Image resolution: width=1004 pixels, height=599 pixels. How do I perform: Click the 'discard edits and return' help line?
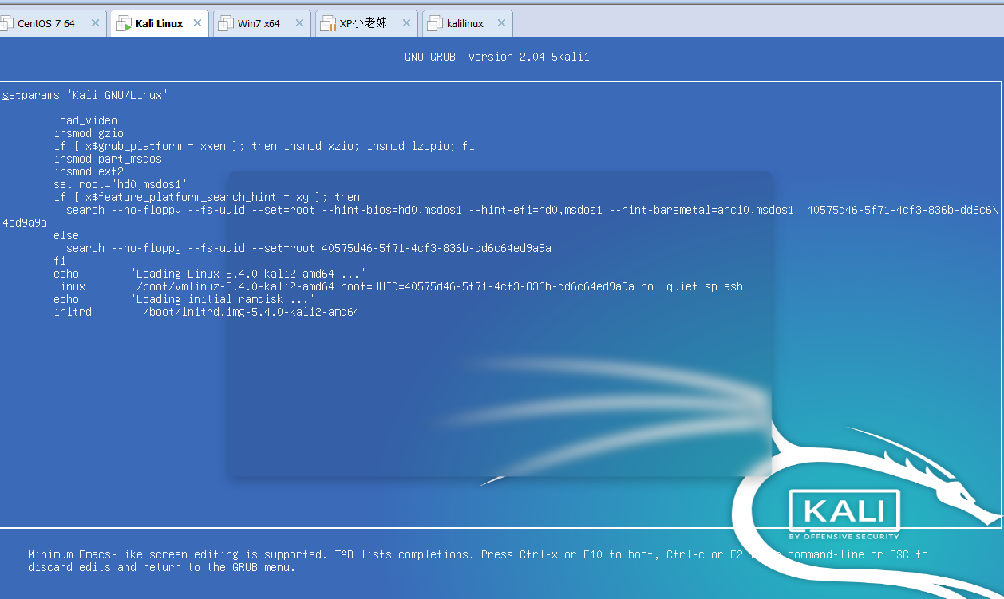point(162,567)
